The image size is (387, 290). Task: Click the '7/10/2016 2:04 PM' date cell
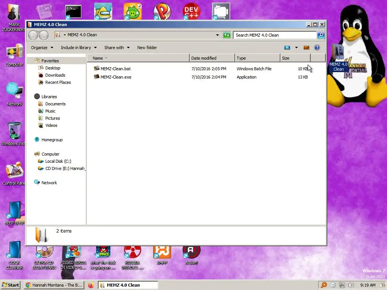click(209, 77)
